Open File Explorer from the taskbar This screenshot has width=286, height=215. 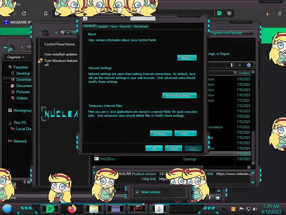(94, 209)
